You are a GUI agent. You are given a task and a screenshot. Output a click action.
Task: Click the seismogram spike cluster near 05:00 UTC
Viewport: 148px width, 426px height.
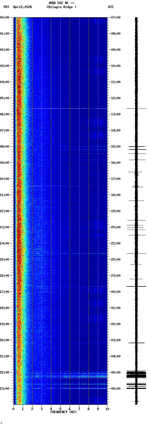point(136,374)
